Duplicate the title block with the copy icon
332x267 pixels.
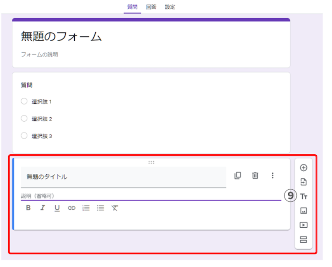point(237,175)
